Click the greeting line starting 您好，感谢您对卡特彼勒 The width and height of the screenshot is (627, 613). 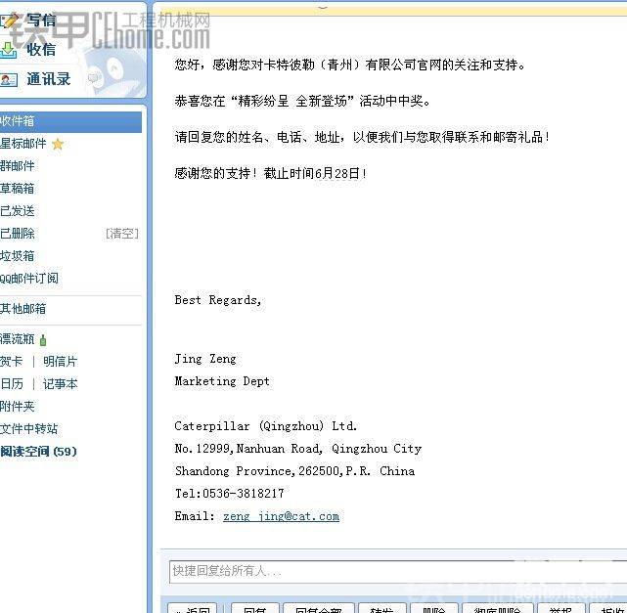[x=350, y=65]
